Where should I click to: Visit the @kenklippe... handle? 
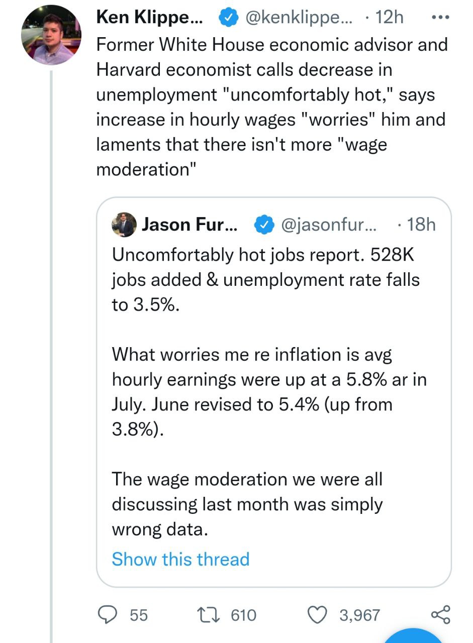coord(299,18)
